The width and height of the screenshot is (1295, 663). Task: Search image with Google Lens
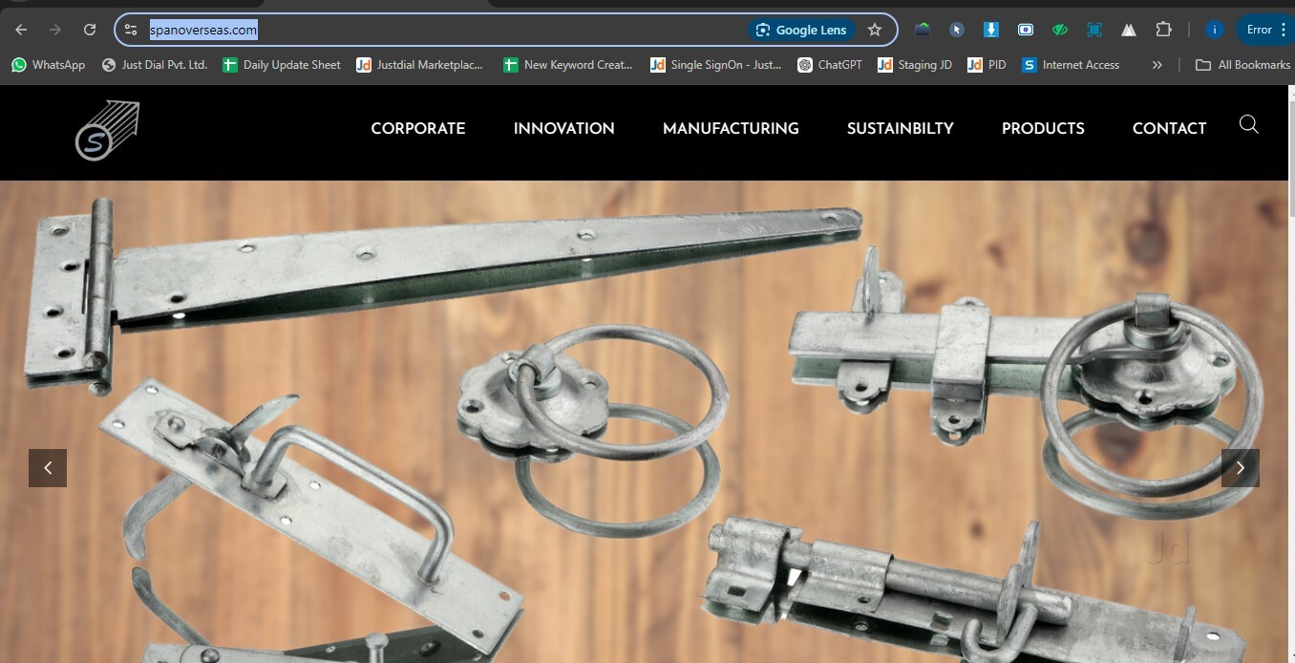pos(801,30)
